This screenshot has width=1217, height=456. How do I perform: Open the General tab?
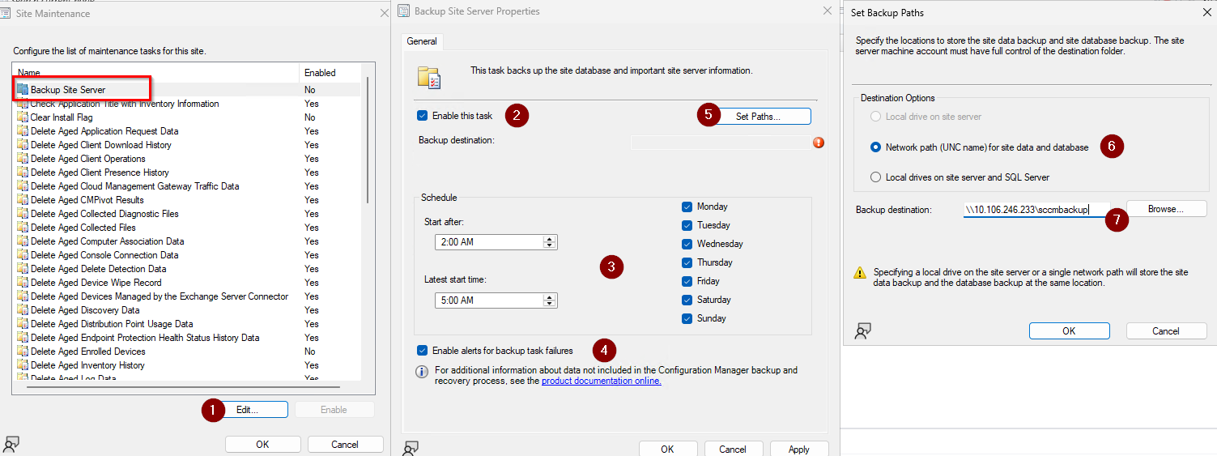(x=422, y=41)
